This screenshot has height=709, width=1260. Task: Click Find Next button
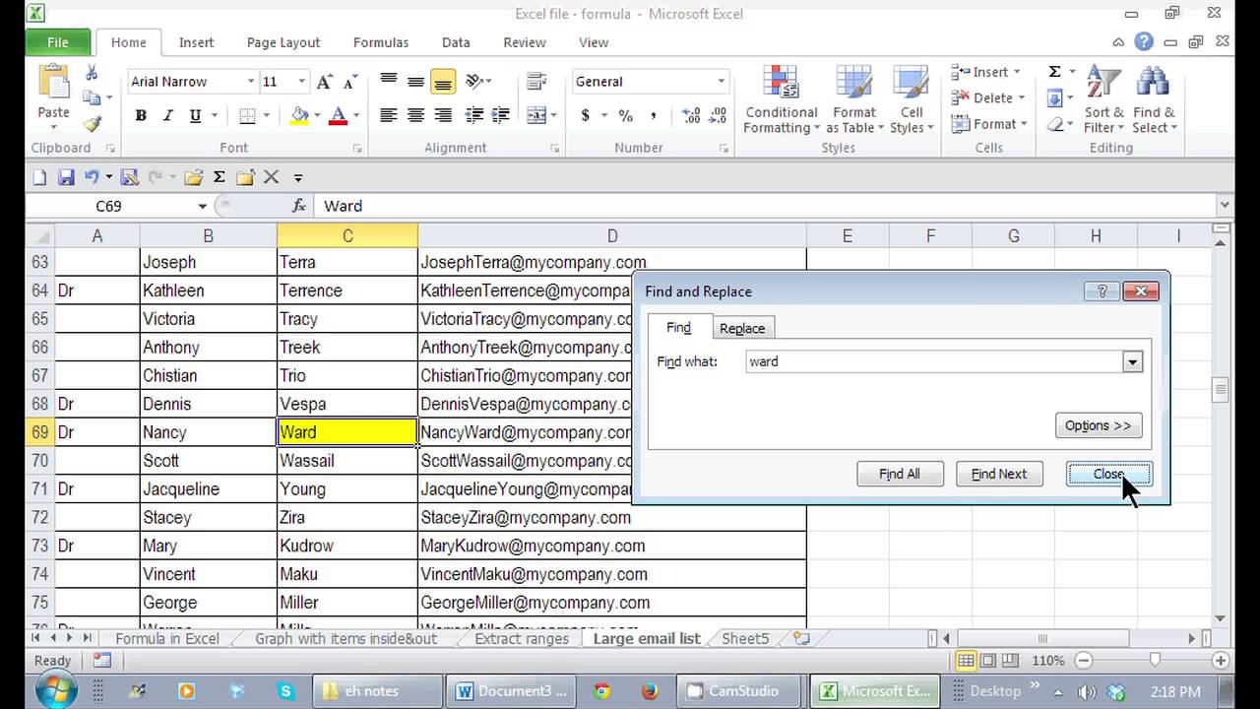999,474
